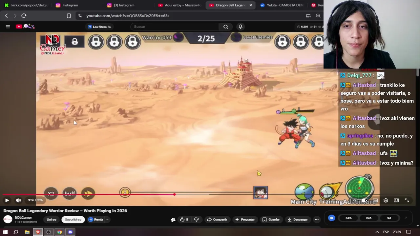This screenshot has width=420, height=236.
Task: Go back to previous page
Action: (6, 16)
